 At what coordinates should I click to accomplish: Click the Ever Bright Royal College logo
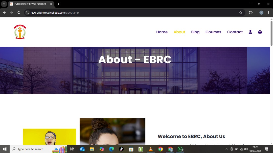click(20, 32)
